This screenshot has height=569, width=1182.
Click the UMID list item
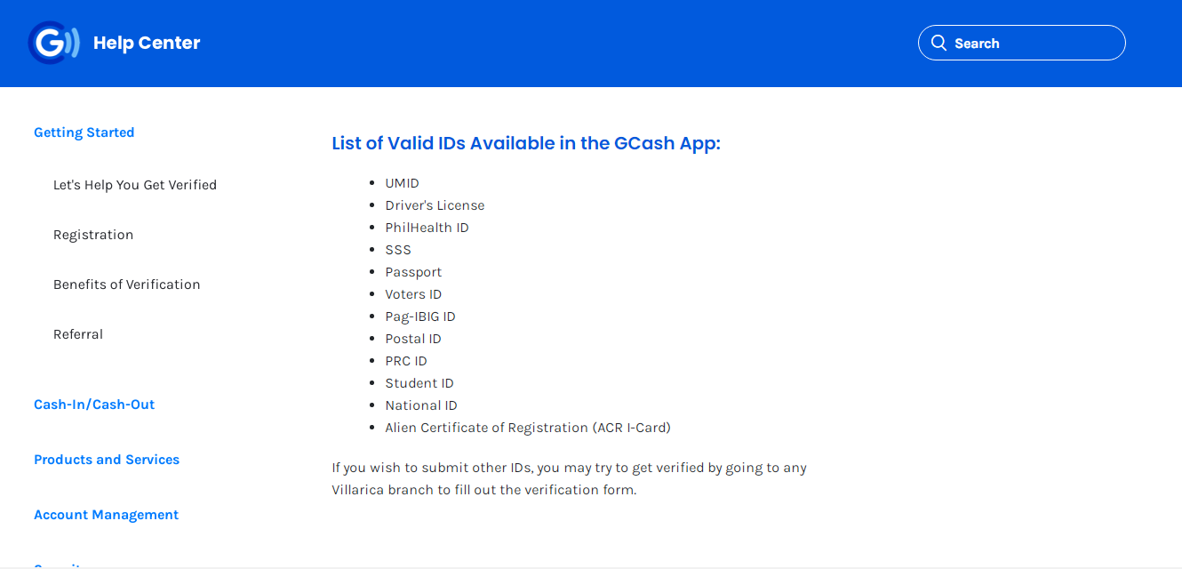tap(402, 183)
